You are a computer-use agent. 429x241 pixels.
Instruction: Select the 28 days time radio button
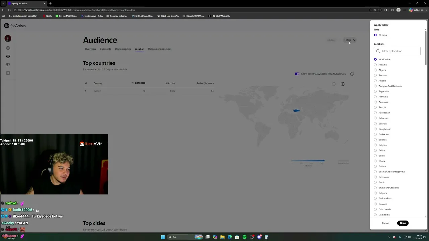[x=375, y=35]
